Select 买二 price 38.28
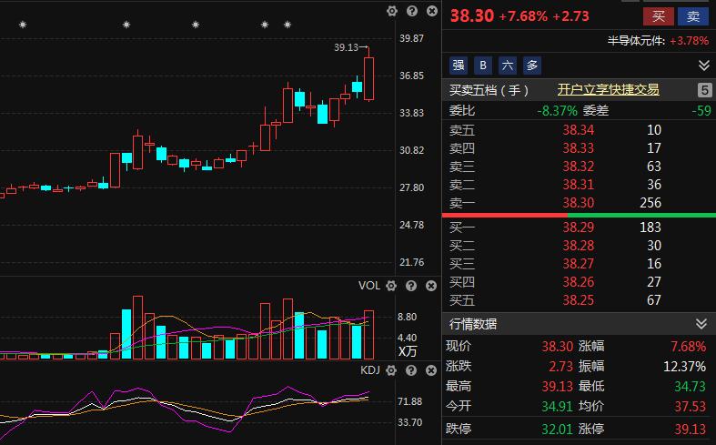 (578, 246)
